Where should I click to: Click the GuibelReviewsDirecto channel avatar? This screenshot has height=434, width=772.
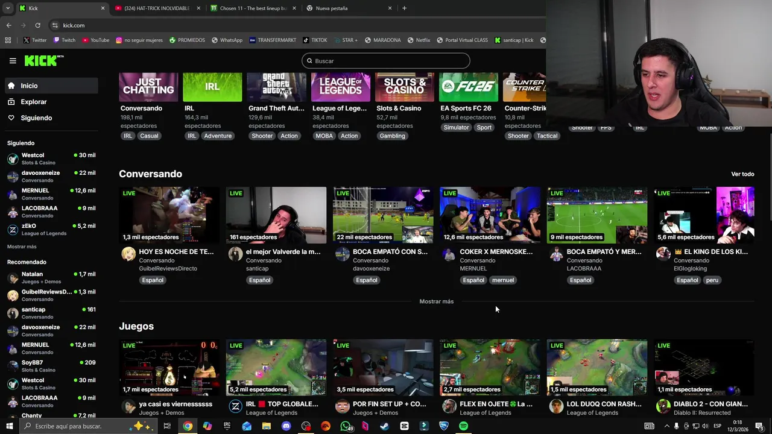pos(128,254)
